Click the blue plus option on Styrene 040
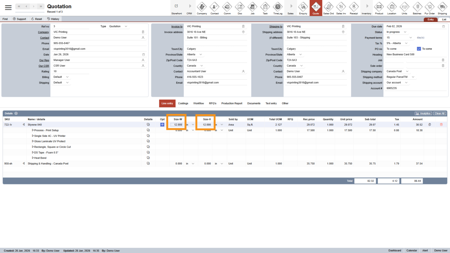This screenshot has height=253, width=450. (x=162, y=124)
